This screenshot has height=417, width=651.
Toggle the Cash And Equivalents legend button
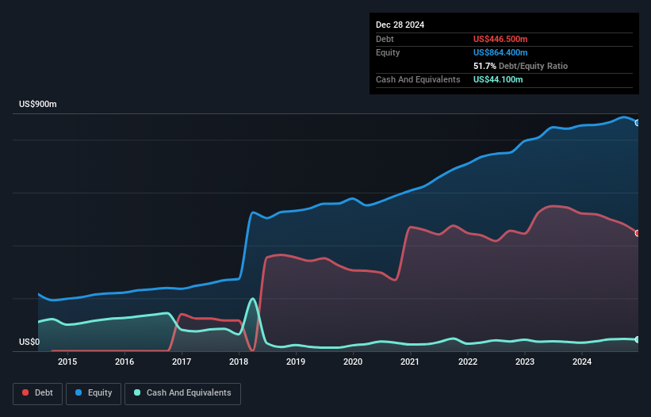tap(182, 393)
